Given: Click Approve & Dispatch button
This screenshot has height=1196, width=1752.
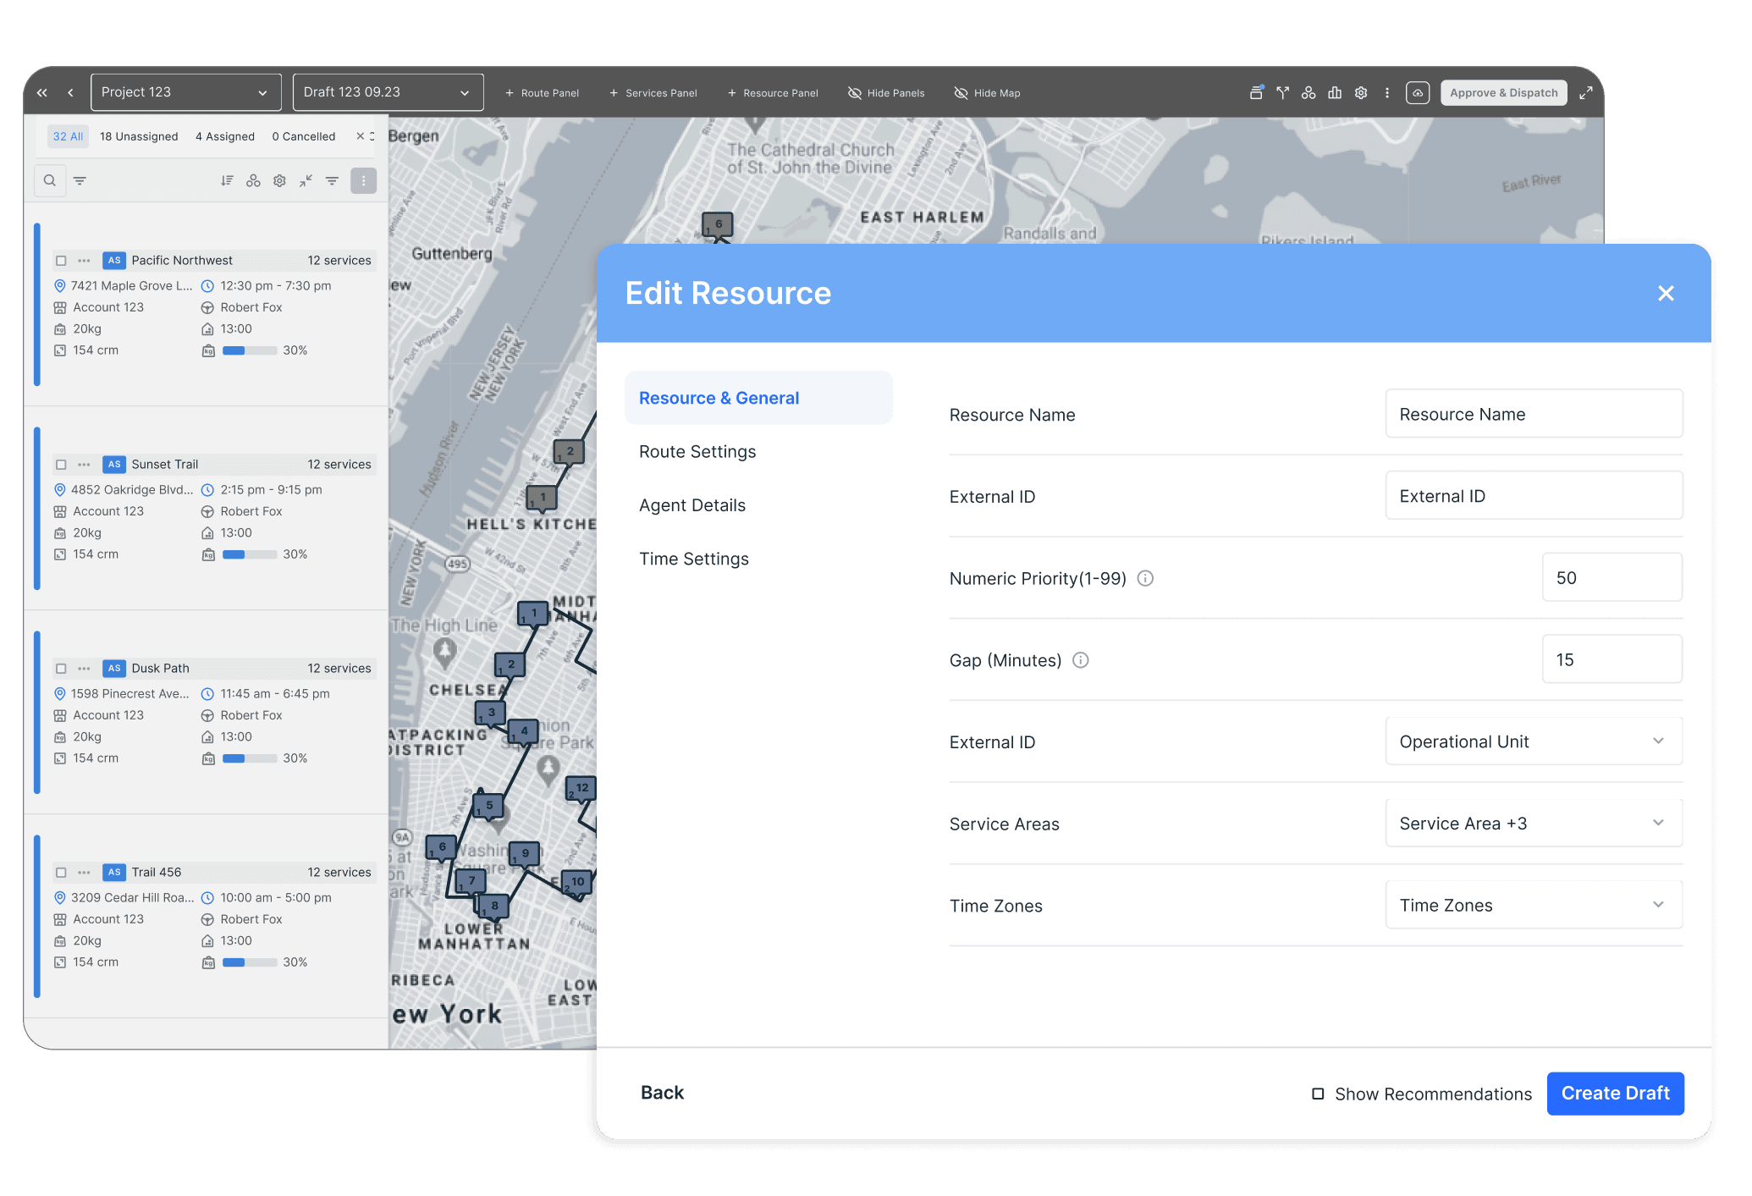Looking at the screenshot, I should tap(1503, 93).
